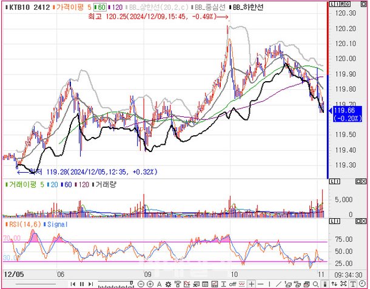The height and width of the screenshot is (289, 370).
Task: Click the G button above price axis
Action: 348,4
